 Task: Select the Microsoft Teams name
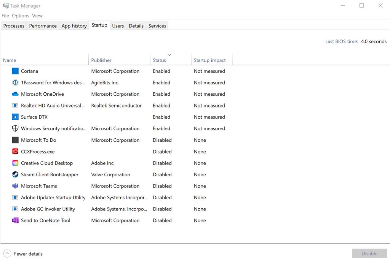[x=39, y=186]
